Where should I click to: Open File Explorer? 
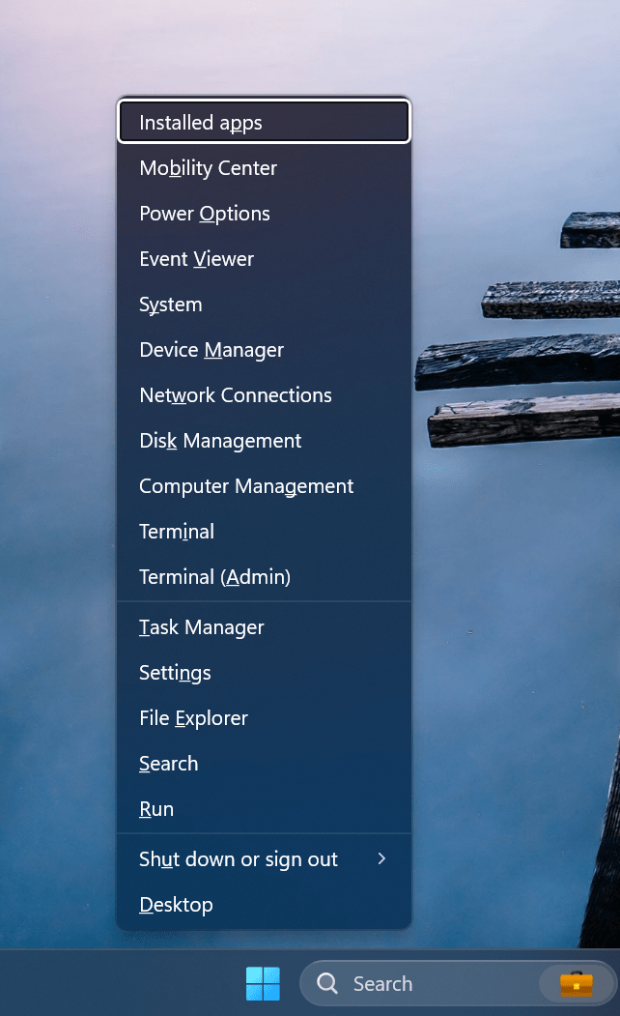[x=193, y=718]
